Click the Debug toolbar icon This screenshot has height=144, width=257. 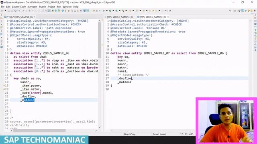click(104, 11)
